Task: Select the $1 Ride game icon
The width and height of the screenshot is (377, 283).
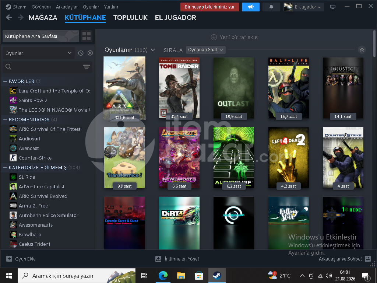Action: (13, 177)
